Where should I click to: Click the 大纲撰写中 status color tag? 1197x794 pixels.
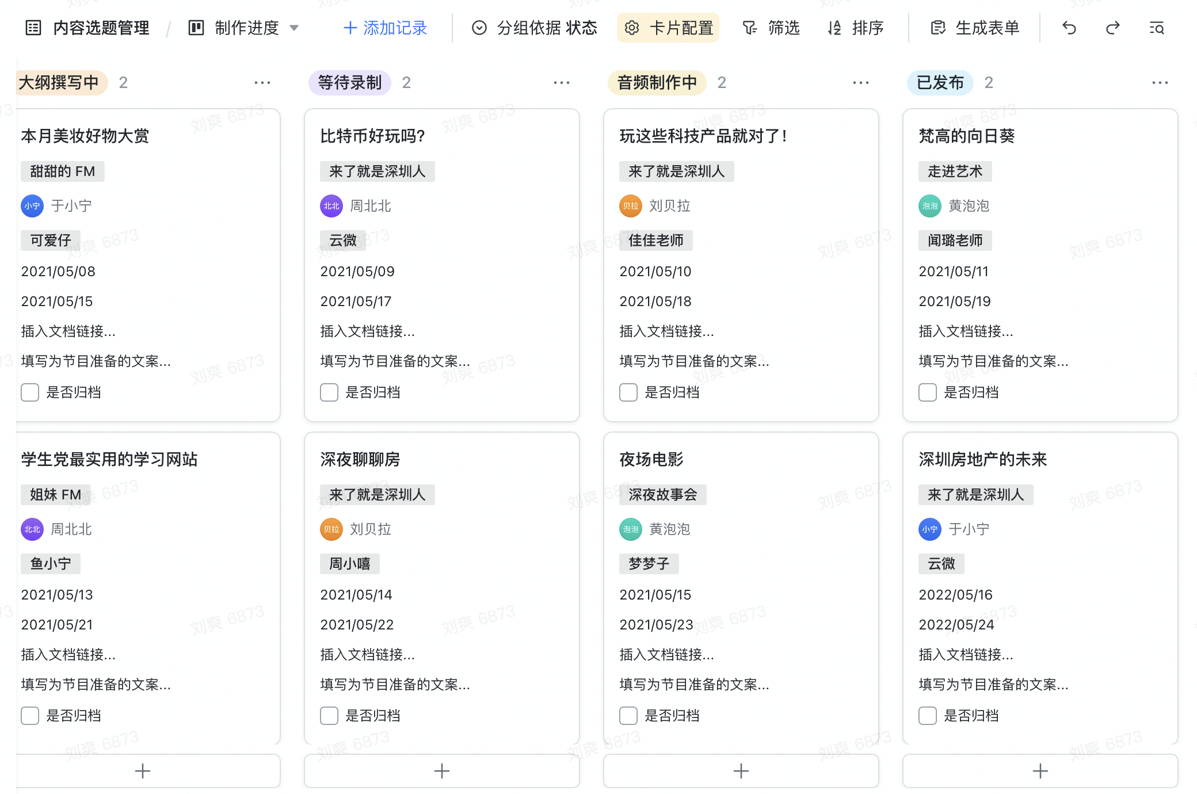click(x=59, y=83)
